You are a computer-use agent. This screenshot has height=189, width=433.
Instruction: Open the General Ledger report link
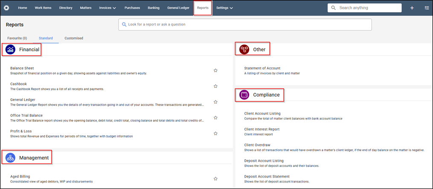click(x=23, y=100)
